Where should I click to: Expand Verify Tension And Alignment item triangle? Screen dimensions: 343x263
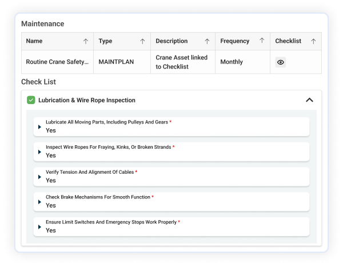click(39, 177)
